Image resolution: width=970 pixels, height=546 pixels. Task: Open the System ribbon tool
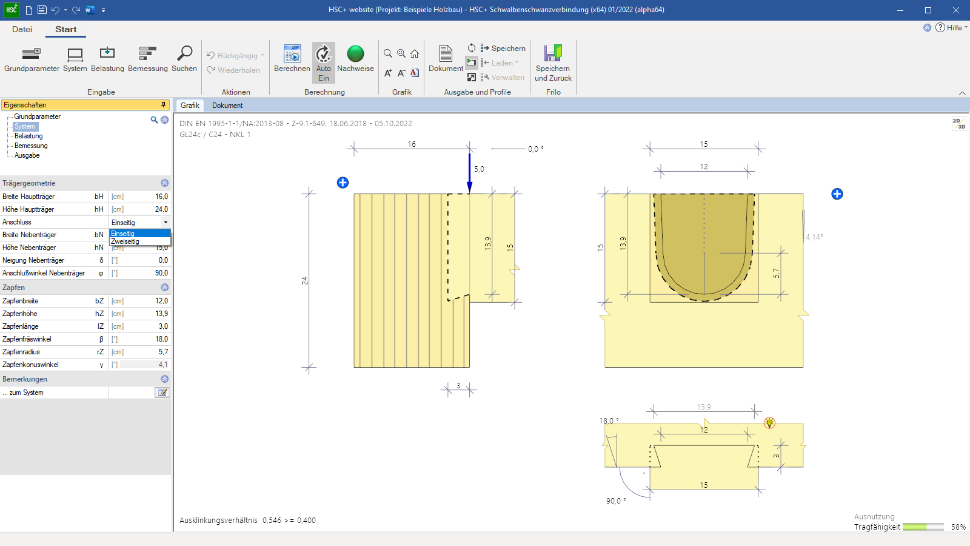[x=75, y=59]
